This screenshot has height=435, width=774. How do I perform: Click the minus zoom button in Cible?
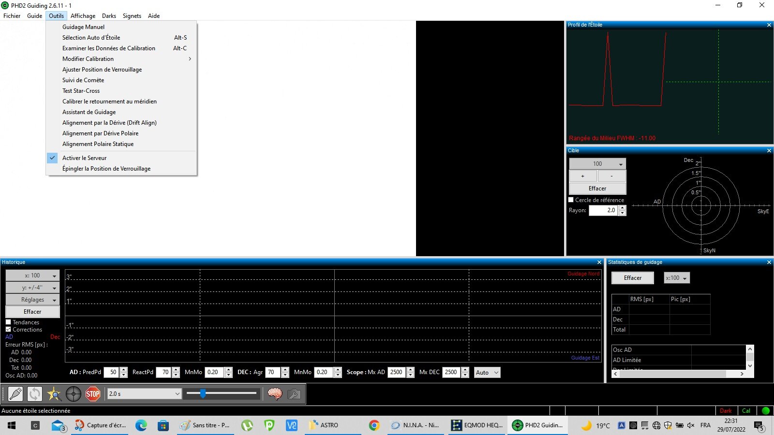click(x=612, y=176)
